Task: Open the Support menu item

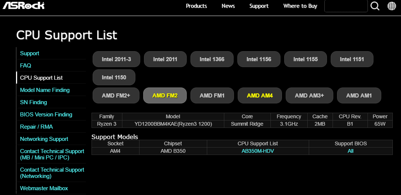Action: pyautogui.click(x=259, y=6)
